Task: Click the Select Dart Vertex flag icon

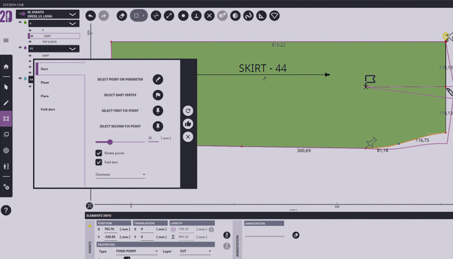Action: pyautogui.click(x=157, y=95)
